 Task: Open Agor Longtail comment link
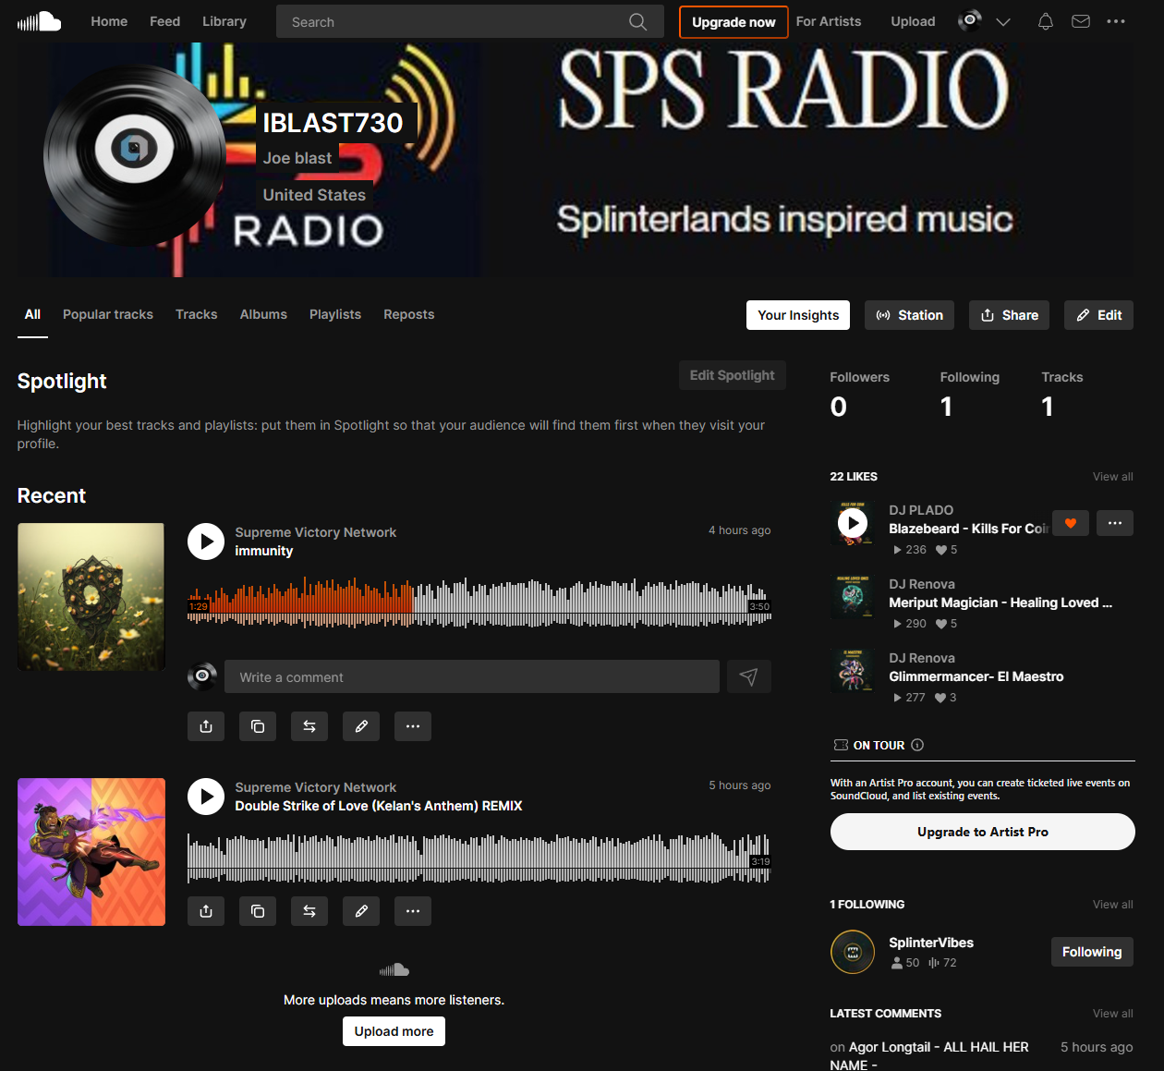click(929, 1055)
